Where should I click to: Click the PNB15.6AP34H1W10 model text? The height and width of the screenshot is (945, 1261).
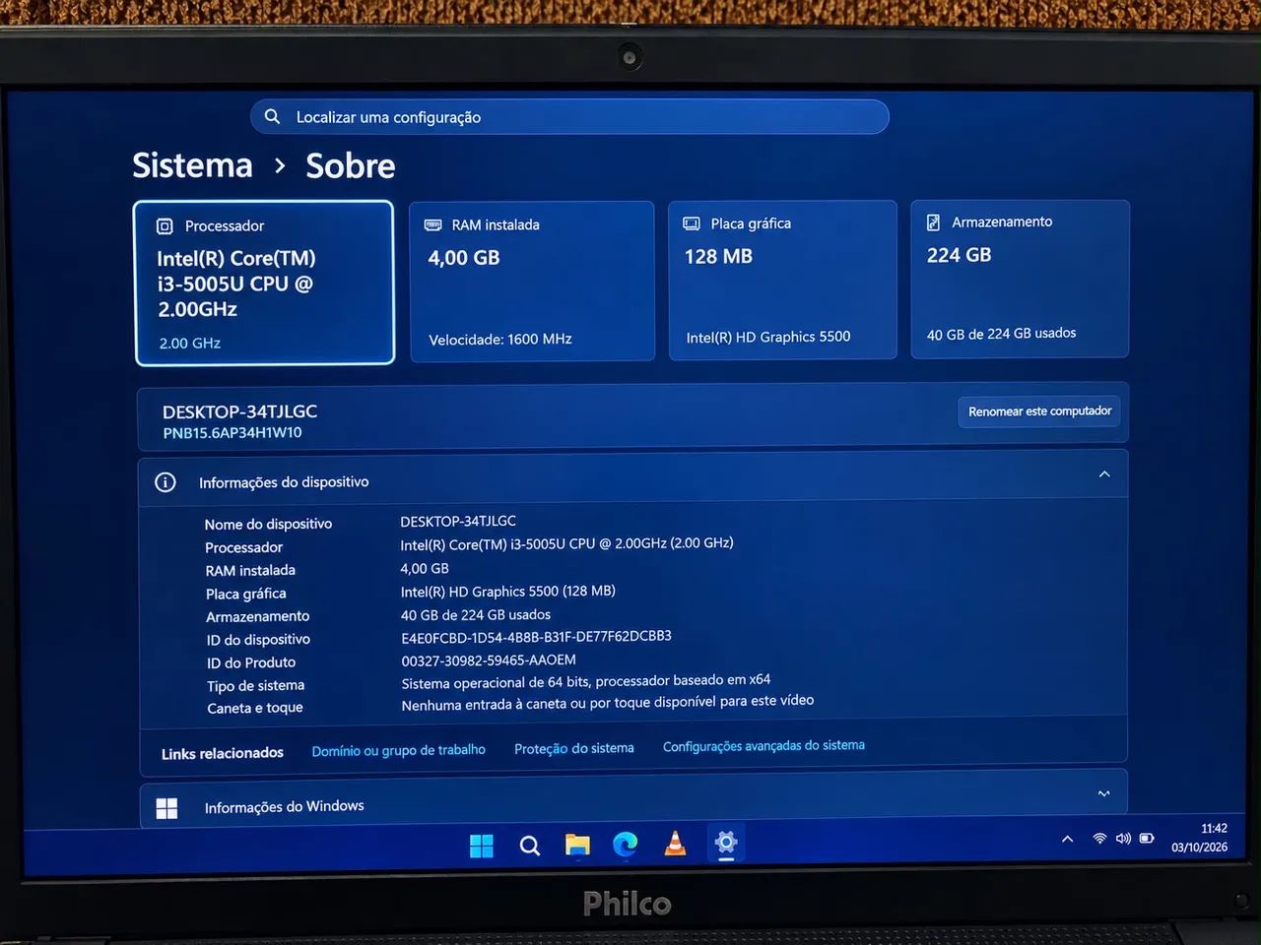[232, 433]
